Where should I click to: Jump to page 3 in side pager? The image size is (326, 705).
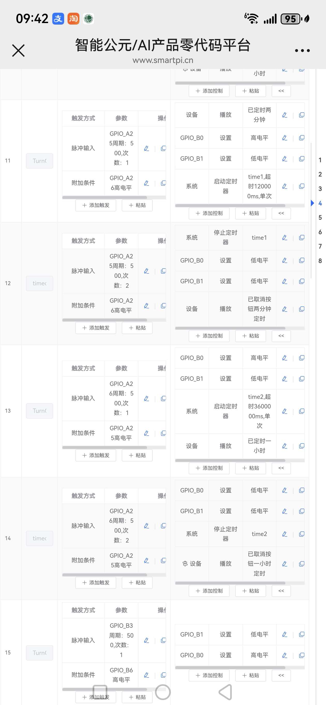[320, 189]
